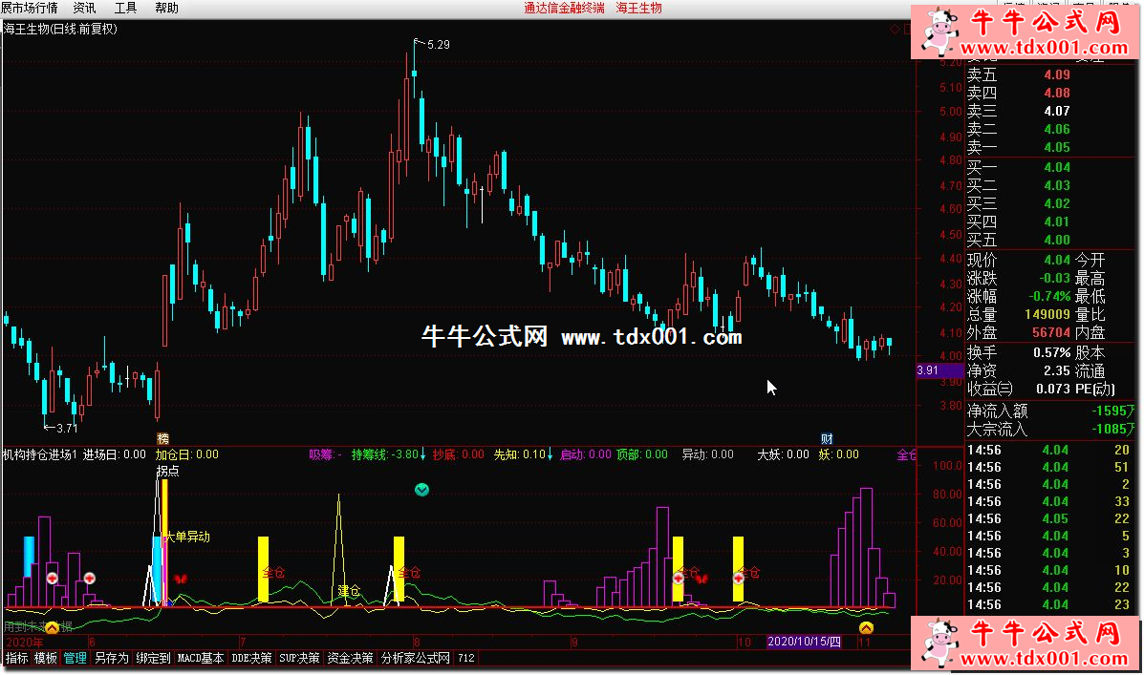Open the 分析家公式网 tab

click(x=416, y=658)
